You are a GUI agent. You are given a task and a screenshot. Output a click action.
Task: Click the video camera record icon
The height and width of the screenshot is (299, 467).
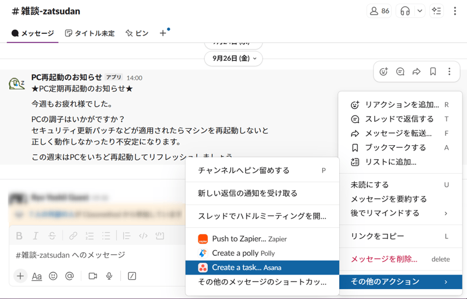click(x=92, y=276)
